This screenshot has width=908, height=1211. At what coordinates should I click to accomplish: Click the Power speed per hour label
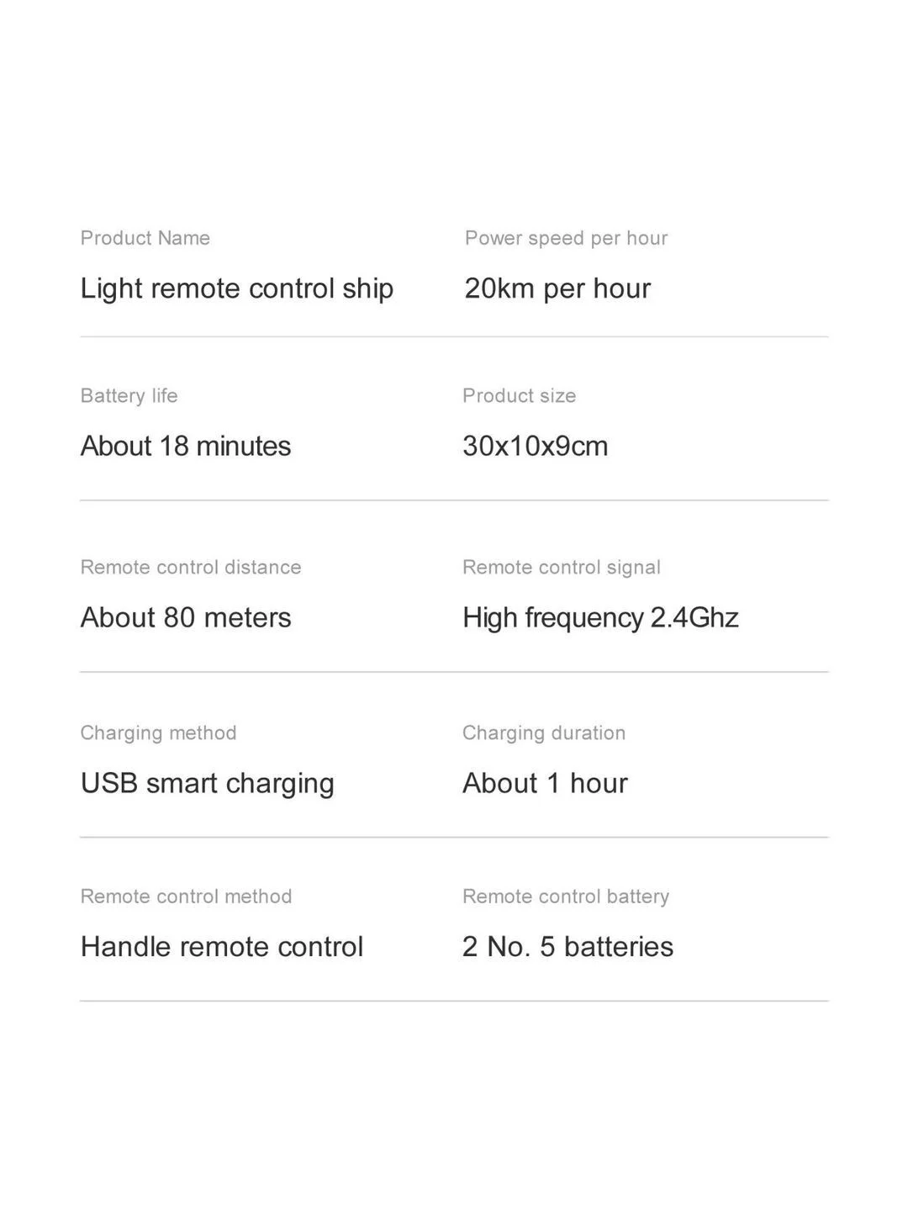pos(566,239)
